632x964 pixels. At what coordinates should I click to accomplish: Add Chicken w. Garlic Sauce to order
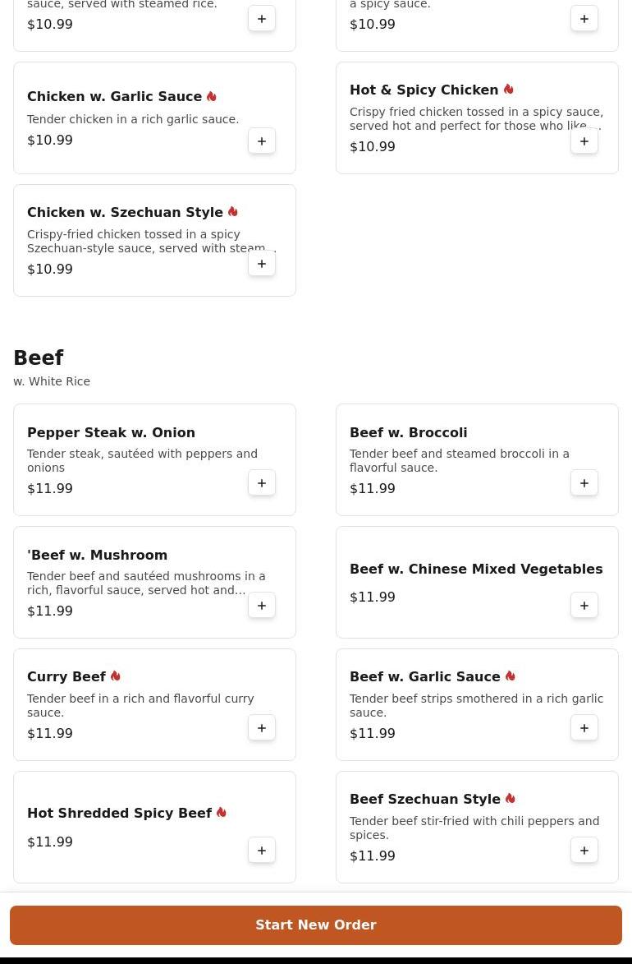[x=262, y=141]
